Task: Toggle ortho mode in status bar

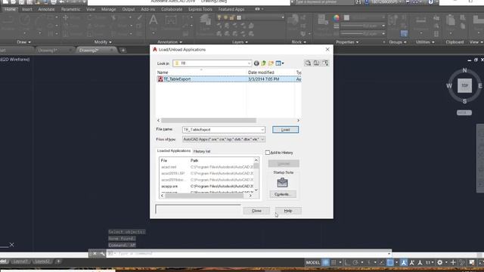Action: pos(347,262)
